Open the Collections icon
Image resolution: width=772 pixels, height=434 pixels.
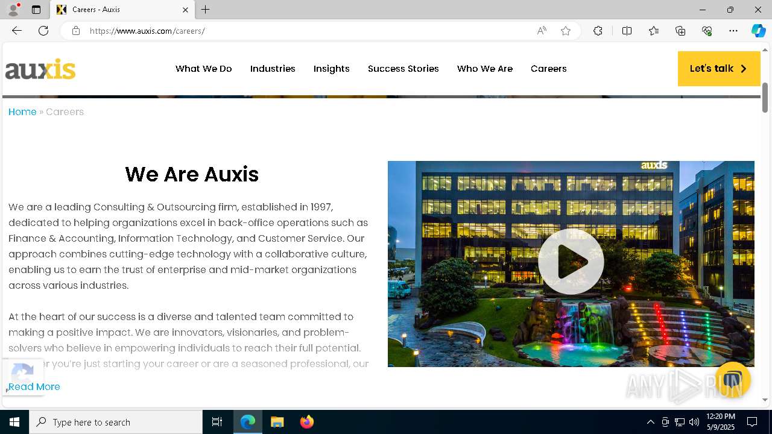click(680, 31)
